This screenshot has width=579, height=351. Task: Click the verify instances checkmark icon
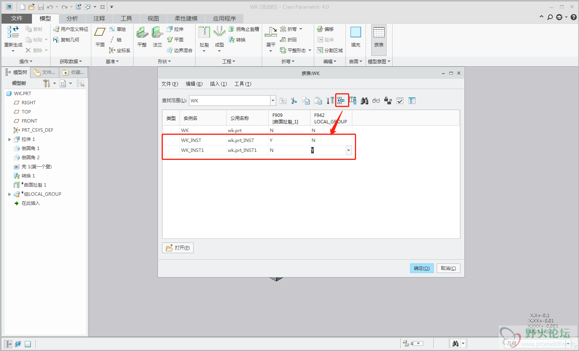[x=400, y=101]
